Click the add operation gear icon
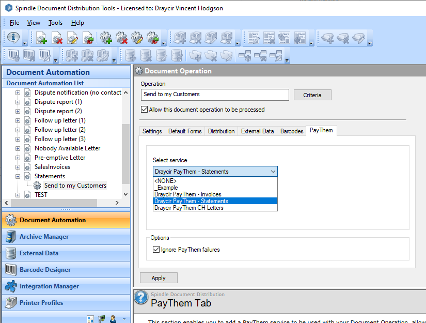This screenshot has width=426, height=323. click(106, 38)
